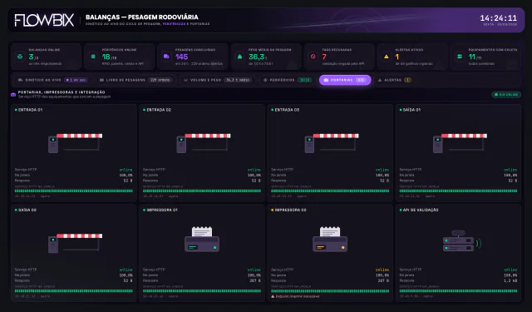532x312 pixels.
Task: Click the Sinótico ao Vivo tab's truck icon
Action: pos(20,80)
